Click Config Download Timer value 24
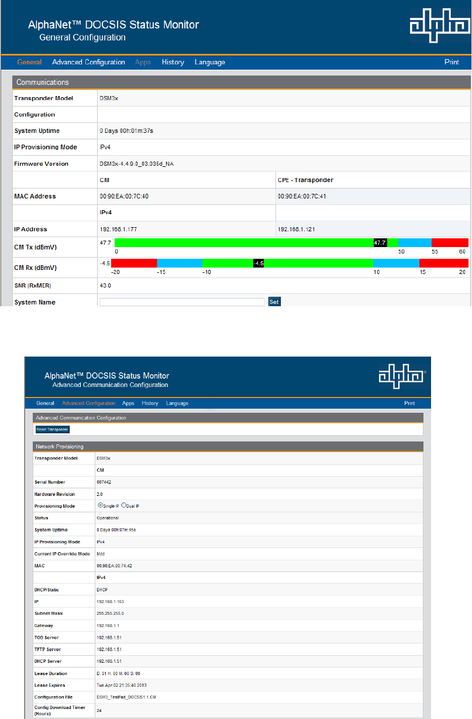The image size is (472, 719). coord(99,710)
